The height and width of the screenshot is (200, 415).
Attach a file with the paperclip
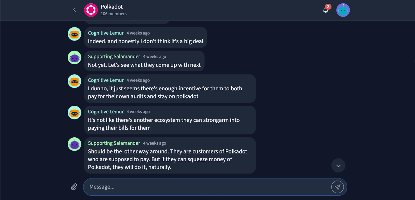click(74, 187)
